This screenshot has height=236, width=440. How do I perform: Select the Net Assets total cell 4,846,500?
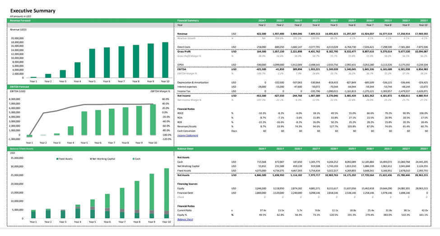[x=260, y=175]
